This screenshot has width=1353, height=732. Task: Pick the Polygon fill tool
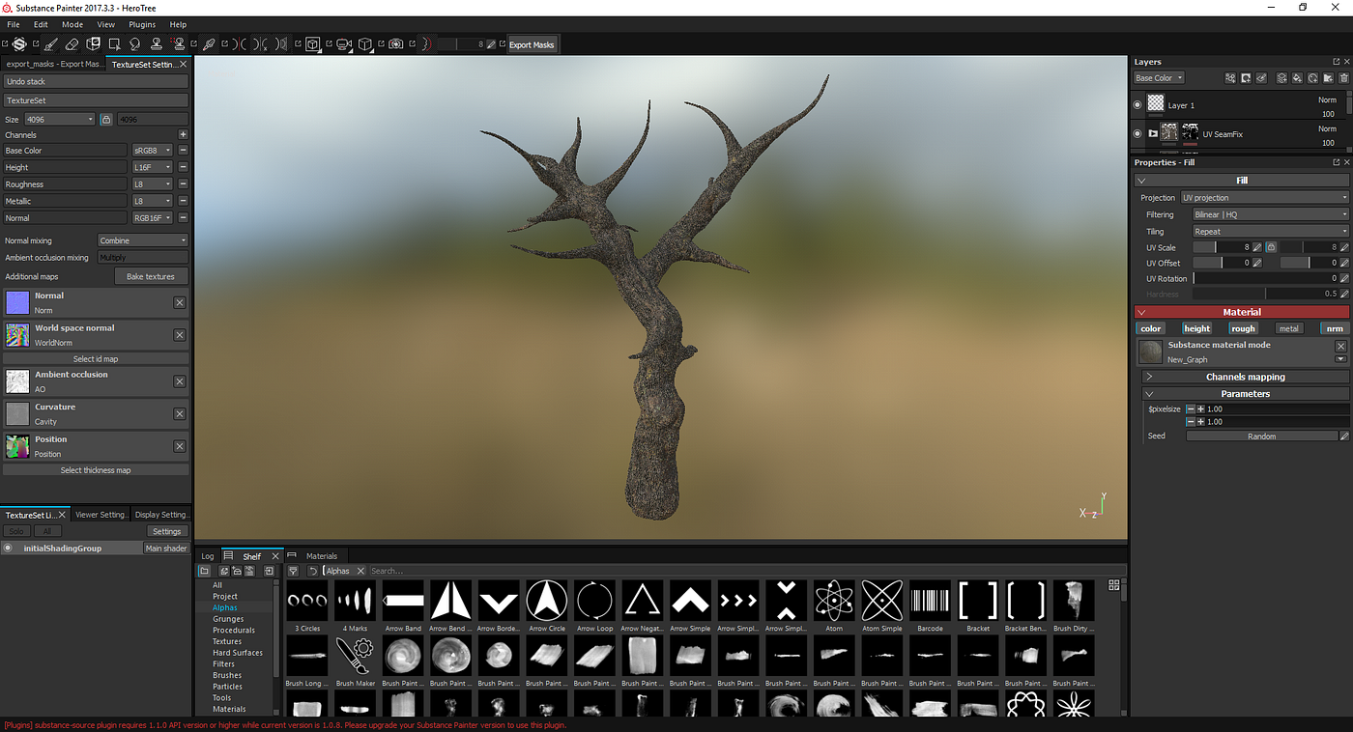pyautogui.click(x=114, y=44)
